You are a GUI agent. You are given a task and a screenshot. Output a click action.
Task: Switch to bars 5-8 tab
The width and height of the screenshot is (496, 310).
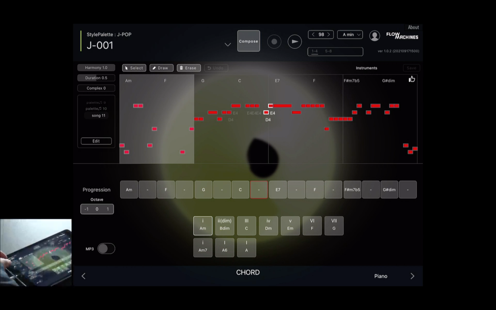(x=329, y=51)
